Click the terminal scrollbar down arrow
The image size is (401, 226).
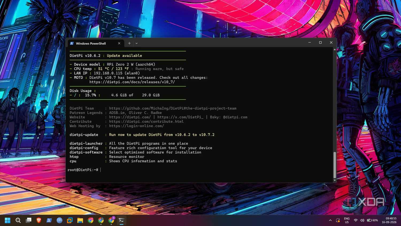[335, 180]
